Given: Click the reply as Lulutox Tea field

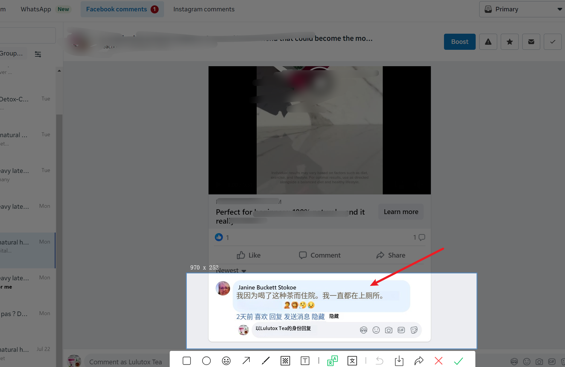Looking at the screenshot, I should pos(305,329).
